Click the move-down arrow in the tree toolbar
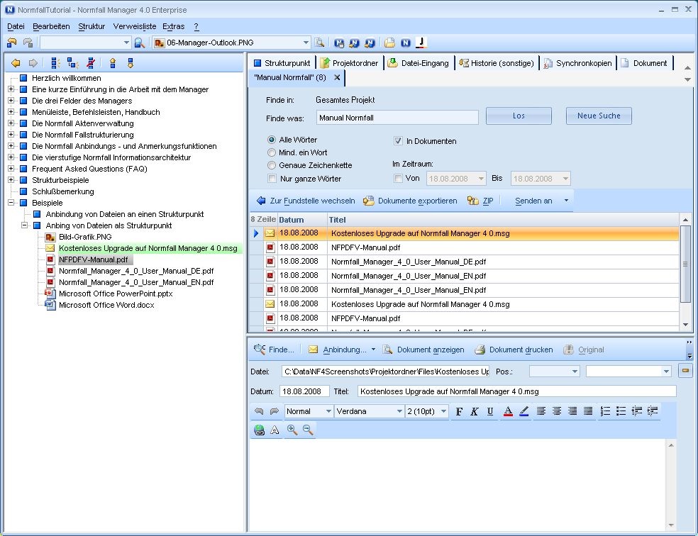 (x=131, y=63)
